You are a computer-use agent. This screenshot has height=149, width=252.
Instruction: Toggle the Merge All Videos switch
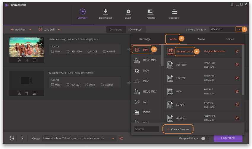(x=205, y=138)
